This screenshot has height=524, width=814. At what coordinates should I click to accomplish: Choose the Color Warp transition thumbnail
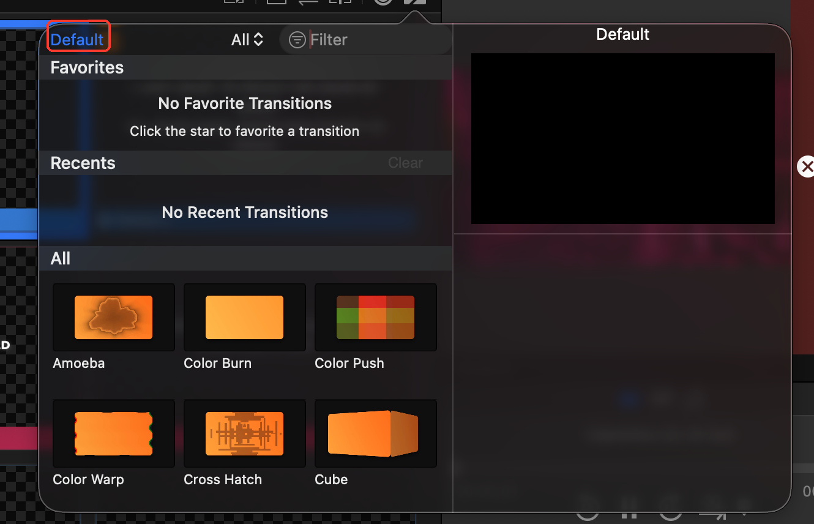[x=114, y=433]
